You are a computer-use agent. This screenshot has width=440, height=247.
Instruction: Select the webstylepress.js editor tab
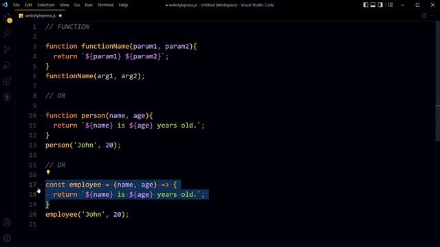41,16
